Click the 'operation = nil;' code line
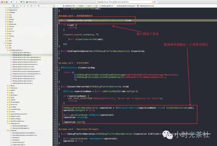Image resolution: width=217 pixels, height=146 pixels. tap(73, 141)
